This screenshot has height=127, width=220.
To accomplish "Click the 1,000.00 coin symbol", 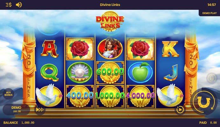I will coord(110,96).
